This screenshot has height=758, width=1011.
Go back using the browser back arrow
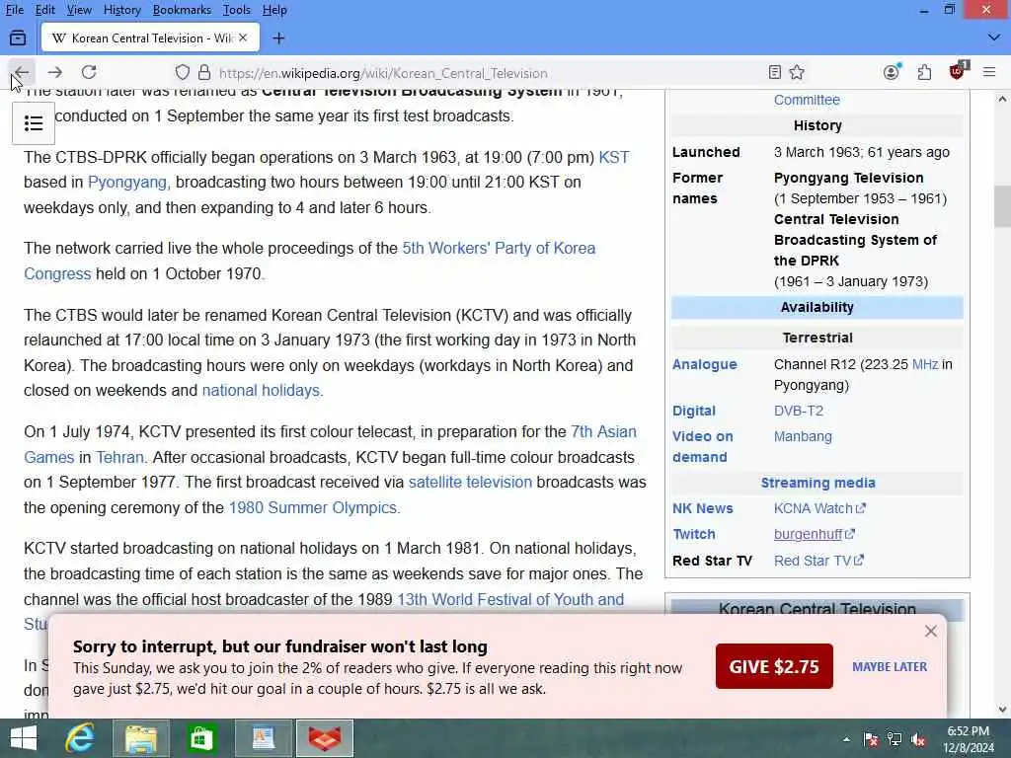[21, 72]
